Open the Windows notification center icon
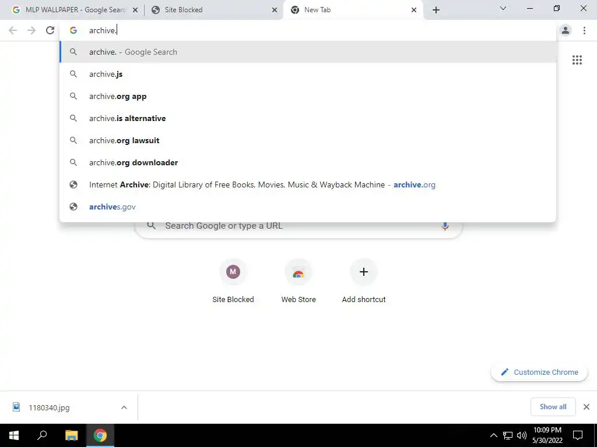 [x=578, y=435]
